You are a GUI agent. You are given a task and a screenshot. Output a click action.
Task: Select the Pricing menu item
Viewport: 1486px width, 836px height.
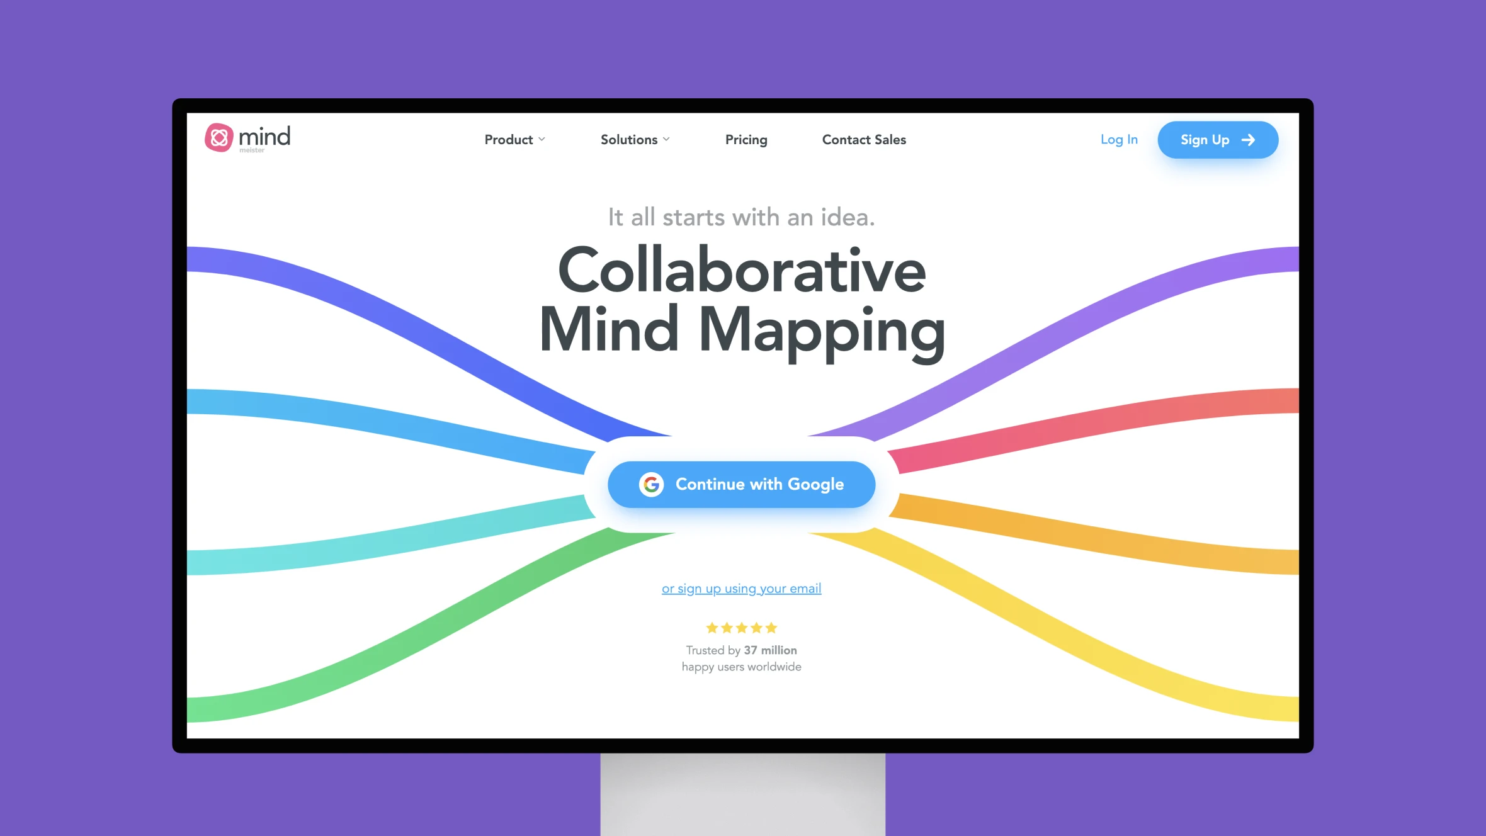746,140
